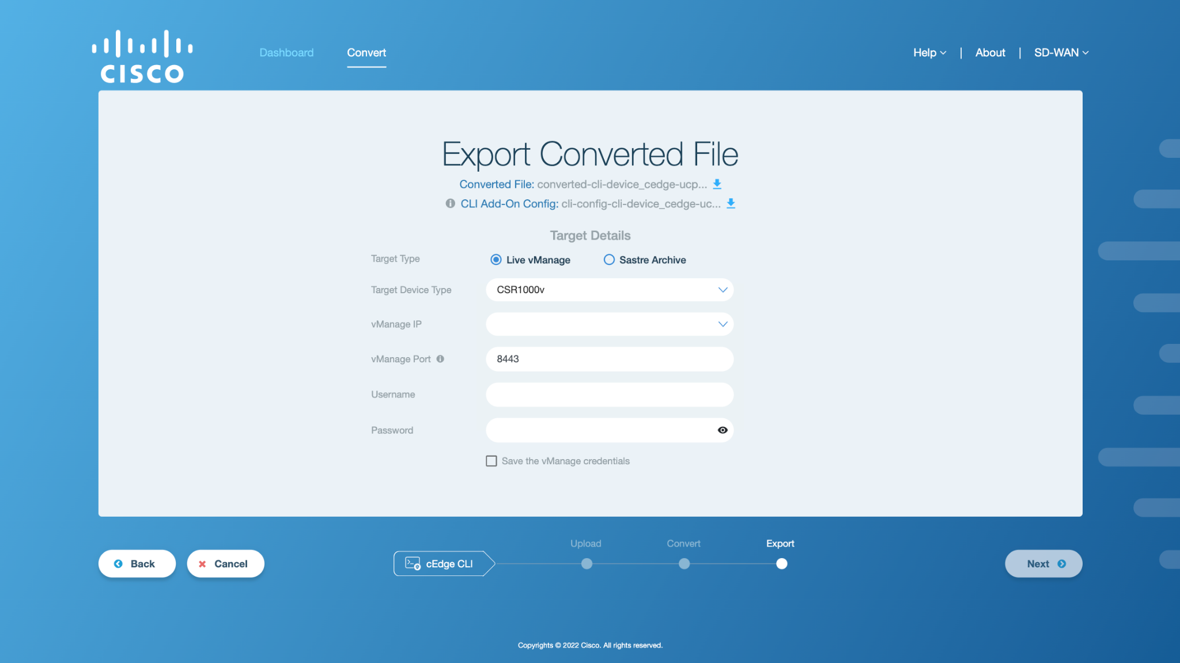Click the Back navigation arrow icon
Image resolution: width=1180 pixels, height=663 pixels.
click(x=119, y=563)
